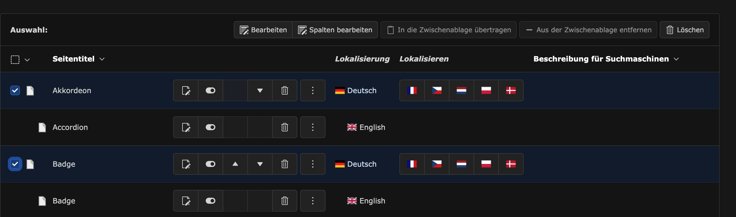Open the Seitentitel column sort dropdown
This screenshot has height=217, width=736.
click(102, 59)
